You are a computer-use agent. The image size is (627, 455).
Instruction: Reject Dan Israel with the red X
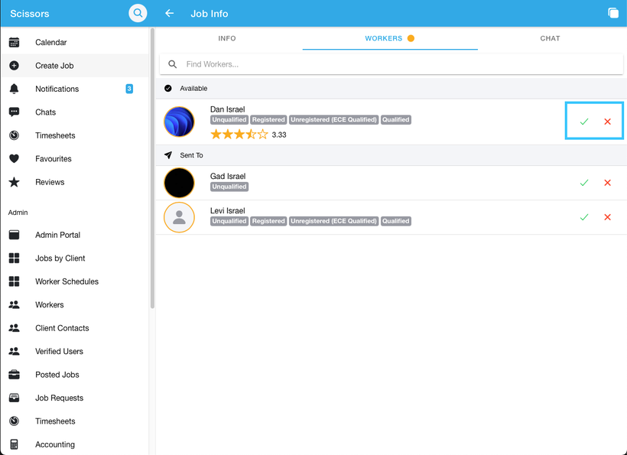(608, 122)
